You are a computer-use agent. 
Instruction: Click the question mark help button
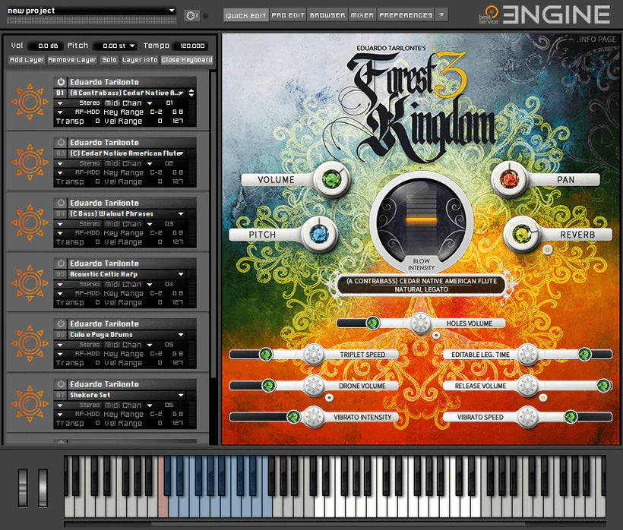click(x=441, y=15)
